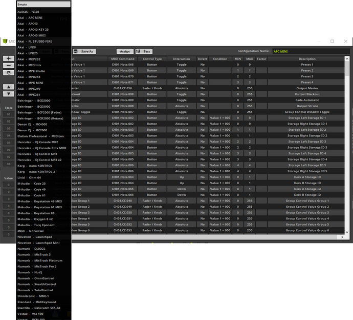Select the CH01.CC.056 command cell
This screenshot has height=320, width=353.
coord(123,88)
